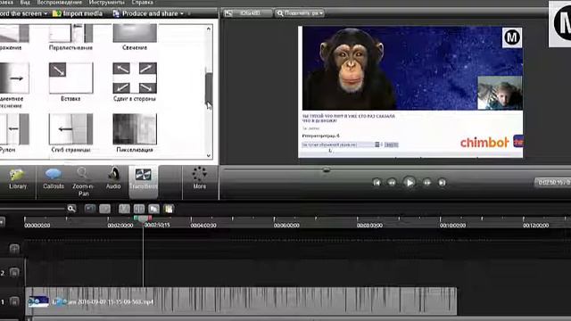Open the Library tab
Image resolution: width=571 pixels, height=321 pixels.
(18, 178)
